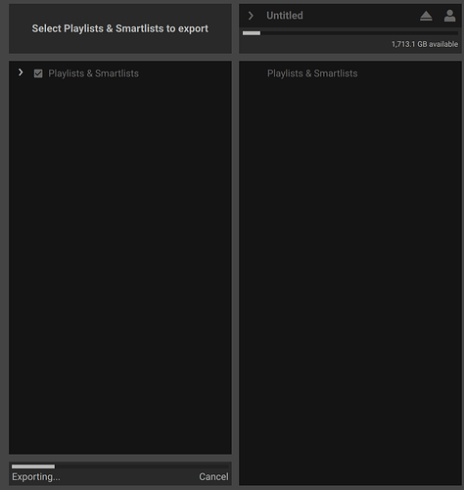Click the unfilled part of export progress bar
The width and height of the screenshot is (464, 490).
(142, 466)
